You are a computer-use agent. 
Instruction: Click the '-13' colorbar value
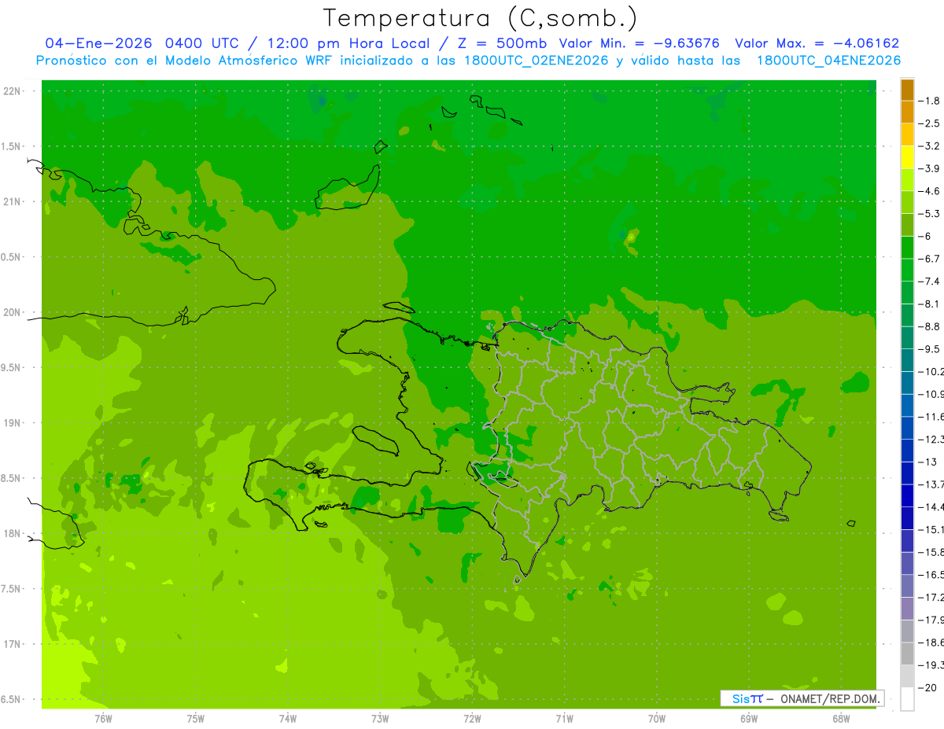[928, 462]
